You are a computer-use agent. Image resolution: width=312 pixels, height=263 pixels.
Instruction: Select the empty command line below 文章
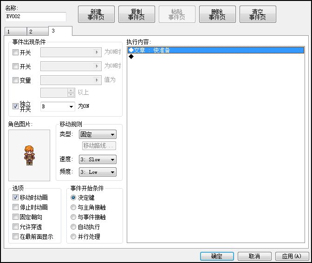(216, 57)
